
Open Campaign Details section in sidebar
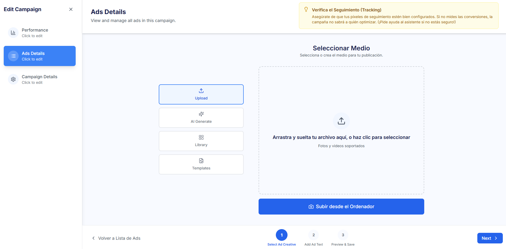40,79
